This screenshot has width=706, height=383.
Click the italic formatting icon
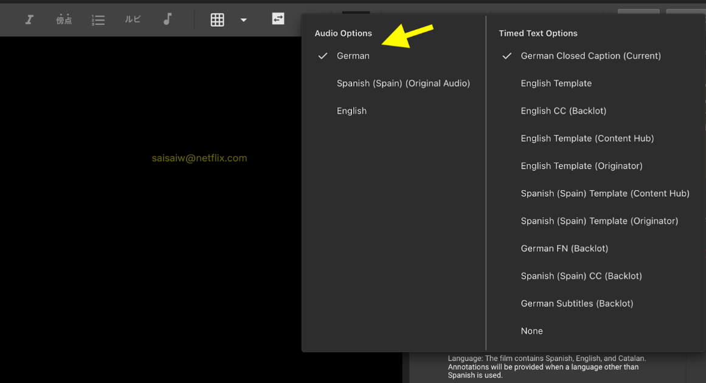tap(29, 19)
